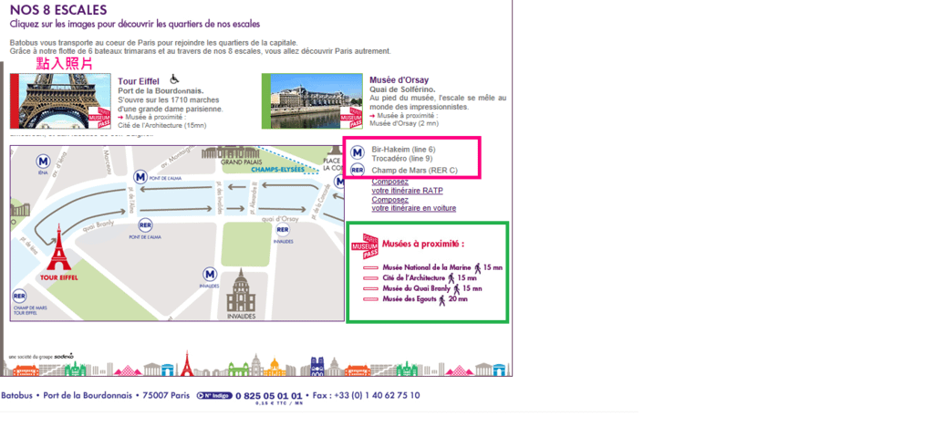Click the Musée d'Orsay (2 mn) text
Image resolution: width=934 pixels, height=438 pixels.
(404, 123)
